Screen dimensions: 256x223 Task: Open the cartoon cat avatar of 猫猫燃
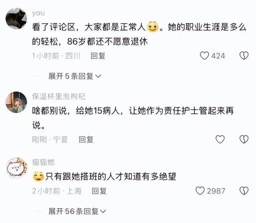click(x=16, y=168)
